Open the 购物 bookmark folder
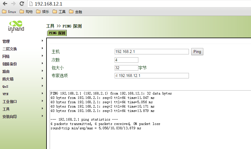The width and height of the screenshot is (251, 149). tap(26, 12)
